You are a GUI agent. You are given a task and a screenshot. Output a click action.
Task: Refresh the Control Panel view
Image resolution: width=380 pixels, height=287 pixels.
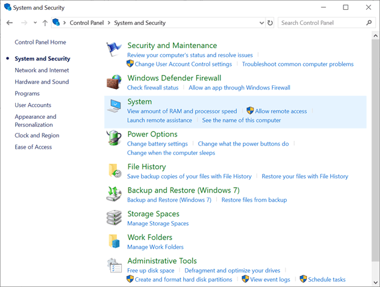pos(270,23)
